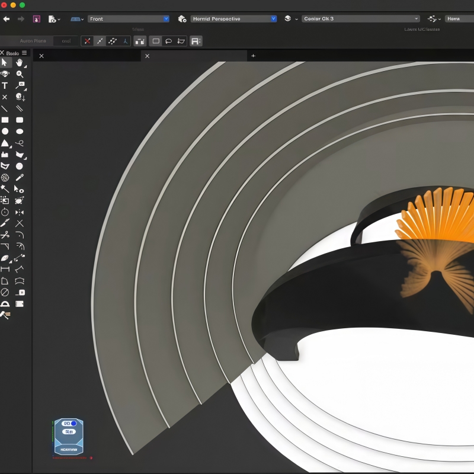This screenshot has width=474, height=474.
Task: Pick the Rounded Rectangle tool
Action: pos(20,120)
